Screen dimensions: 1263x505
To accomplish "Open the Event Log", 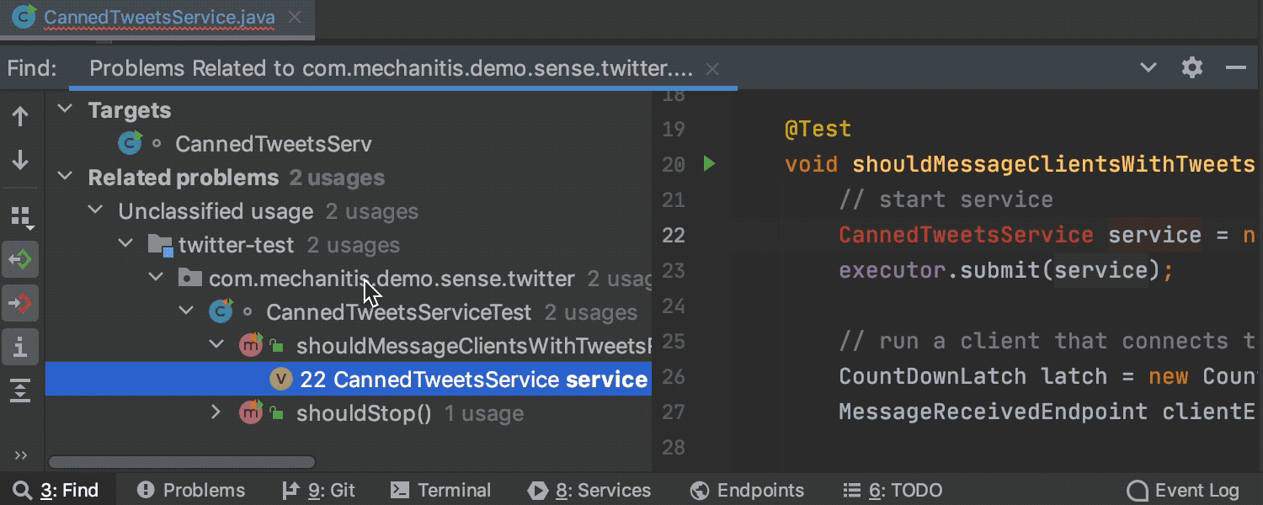I will pos(1183,490).
